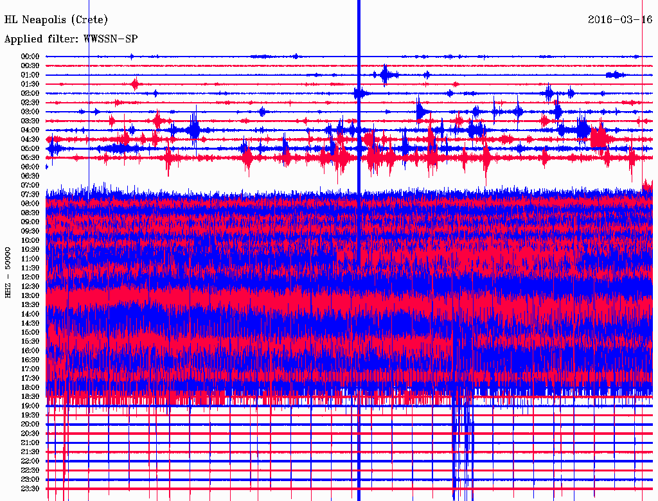Screen dimensions: 658x501
Task: Click the Applied filter WWSSN-SP text
Action: 71,39
